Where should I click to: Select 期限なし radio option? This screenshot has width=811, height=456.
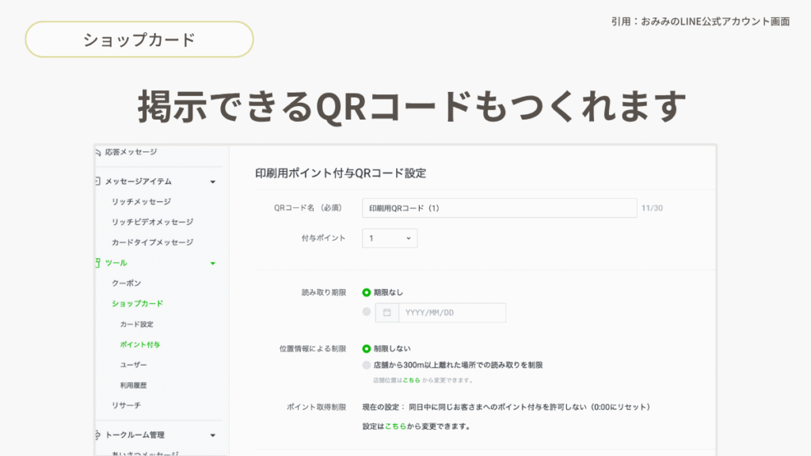click(x=367, y=292)
